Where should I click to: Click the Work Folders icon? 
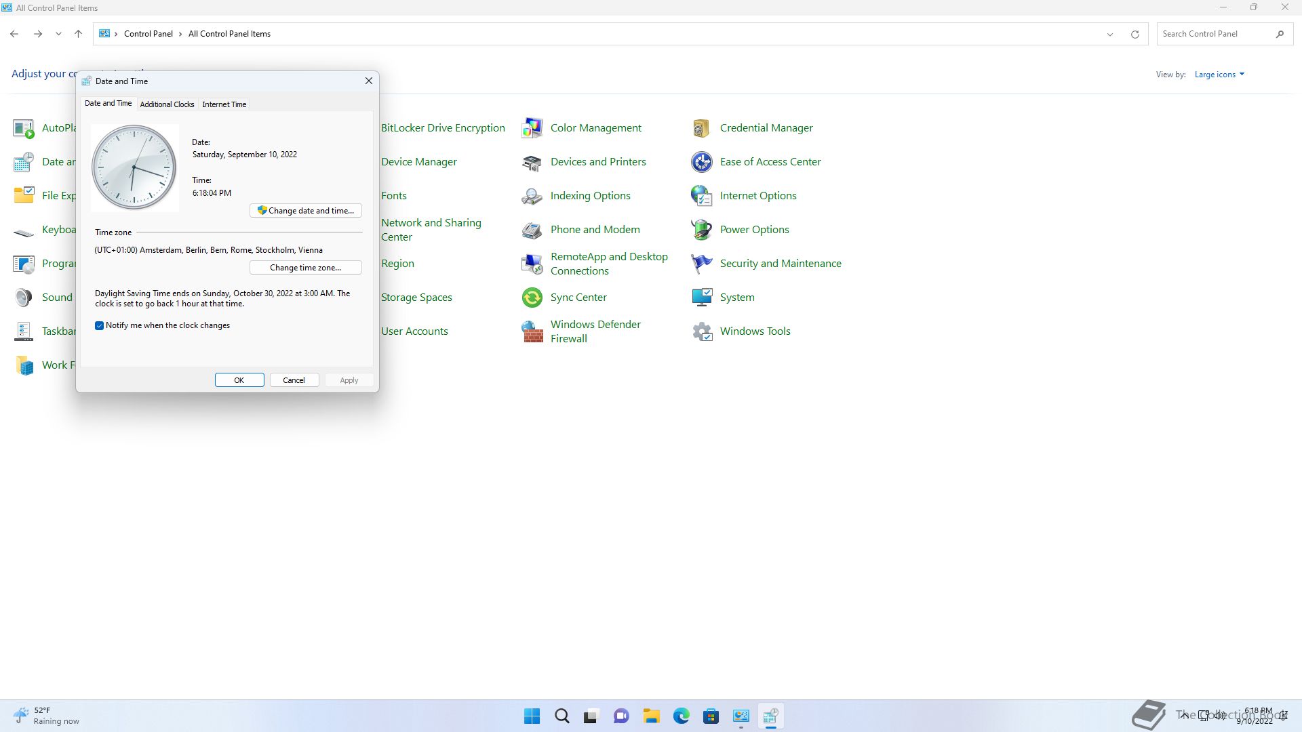[x=24, y=365]
